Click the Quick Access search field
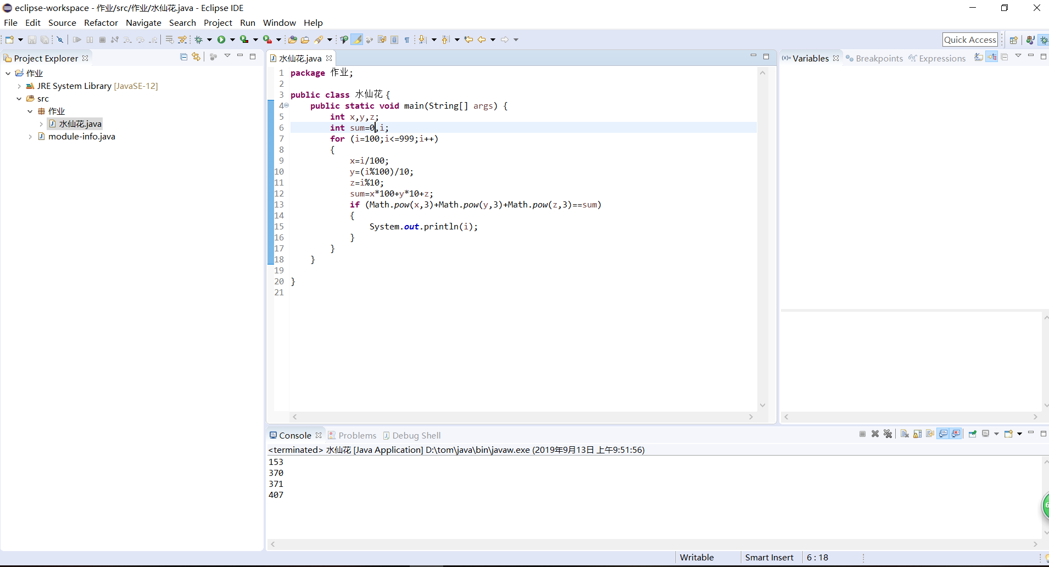 pyautogui.click(x=970, y=40)
